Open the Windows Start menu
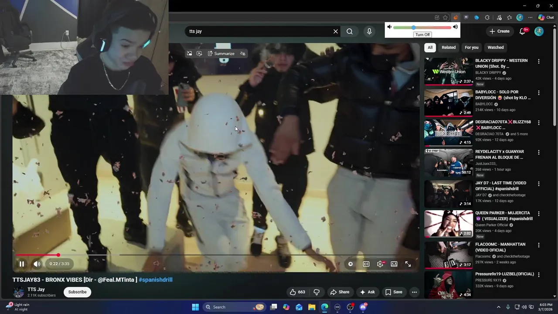Image resolution: width=558 pixels, height=314 pixels. tap(195, 307)
